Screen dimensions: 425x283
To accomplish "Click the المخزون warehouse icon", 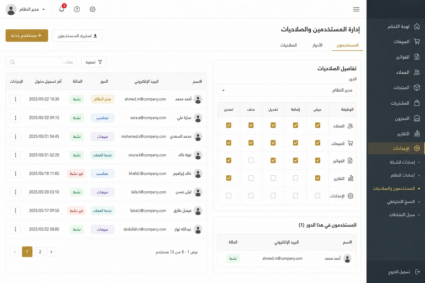I will 417,118.
